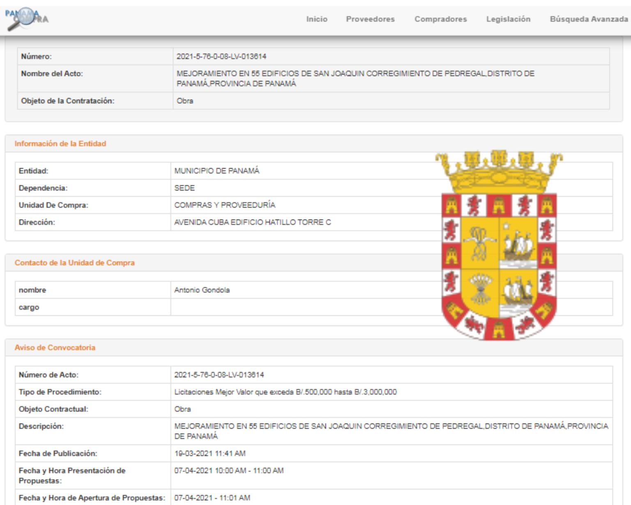Click the PanamaCompra logo
Image resolution: width=631 pixels, height=505 pixels.
(27, 18)
